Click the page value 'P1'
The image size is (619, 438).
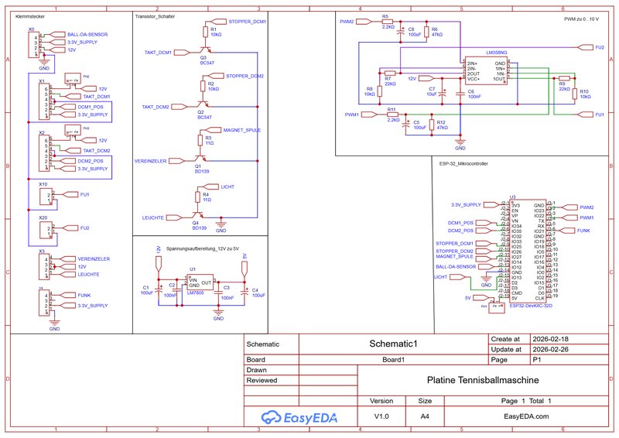click(x=536, y=360)
